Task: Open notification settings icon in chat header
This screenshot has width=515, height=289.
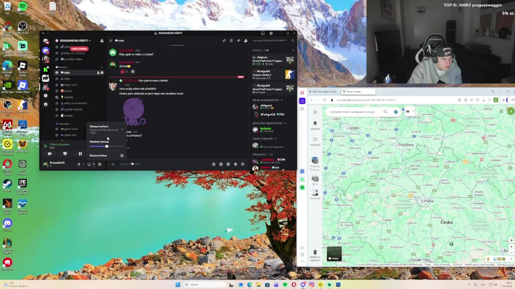Action: click(231, 41)
